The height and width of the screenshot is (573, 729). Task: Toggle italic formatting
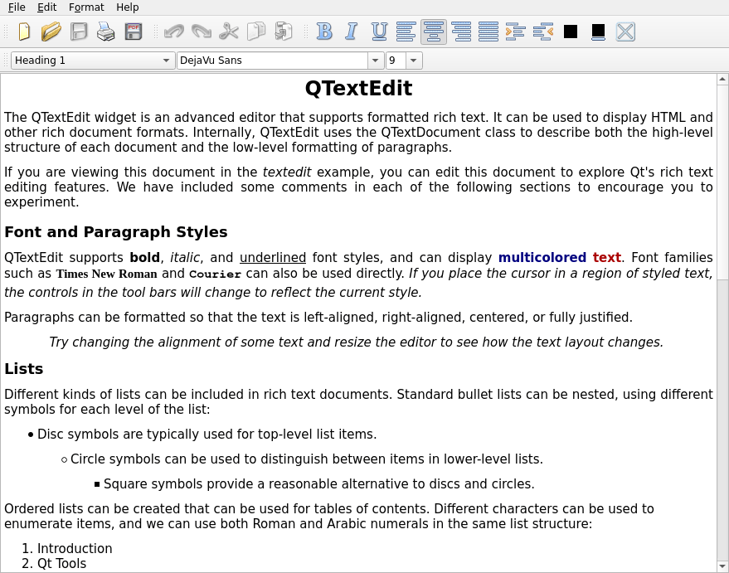pyautogui.click(x=351, y=32)
